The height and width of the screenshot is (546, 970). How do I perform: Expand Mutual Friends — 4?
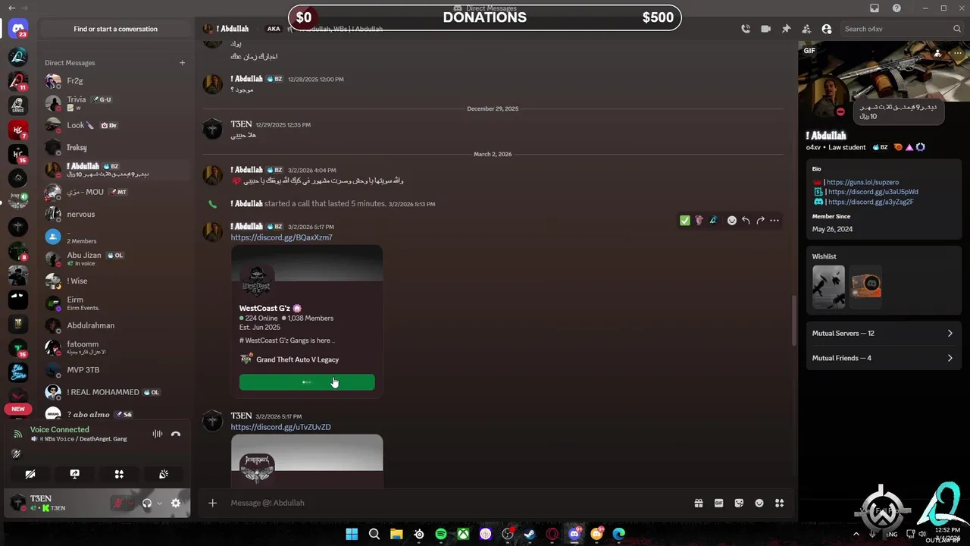(882, 358)
